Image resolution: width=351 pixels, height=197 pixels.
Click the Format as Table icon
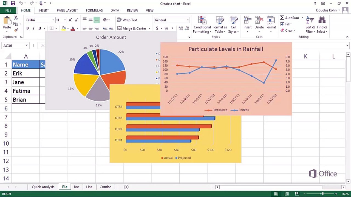pos(220,20)
